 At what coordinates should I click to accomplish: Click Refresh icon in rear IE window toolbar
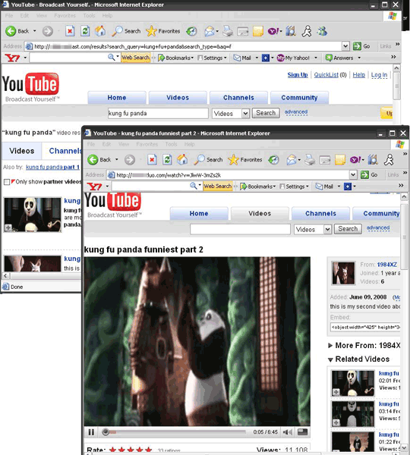[85, 31]
